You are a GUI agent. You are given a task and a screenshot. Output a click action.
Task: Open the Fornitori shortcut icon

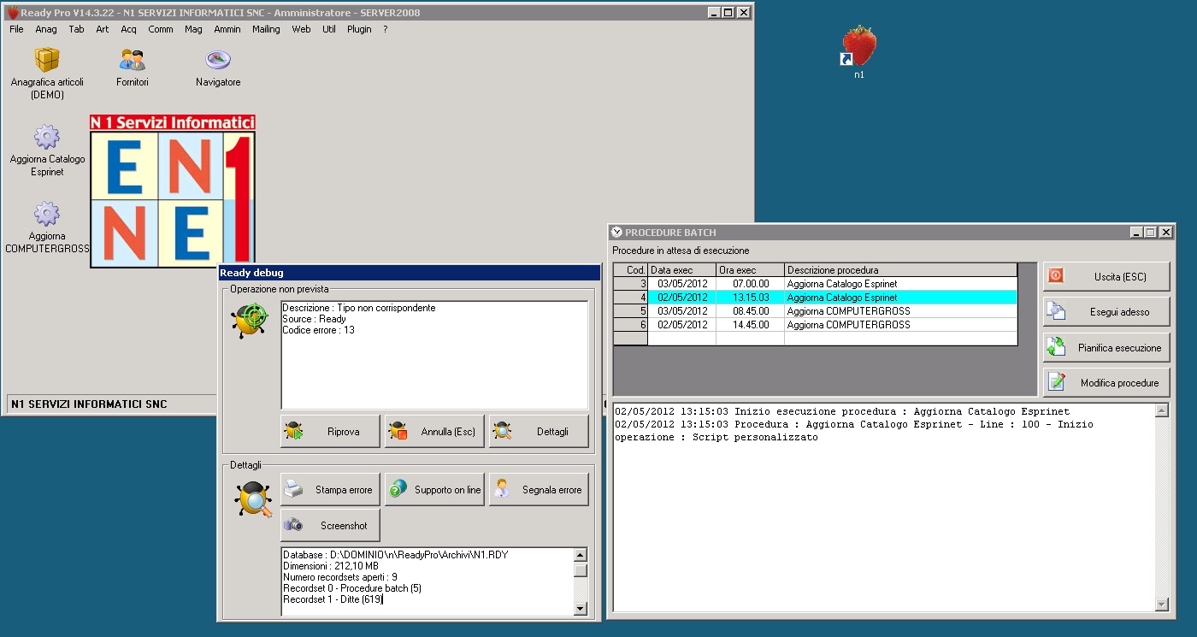(133, 61)
